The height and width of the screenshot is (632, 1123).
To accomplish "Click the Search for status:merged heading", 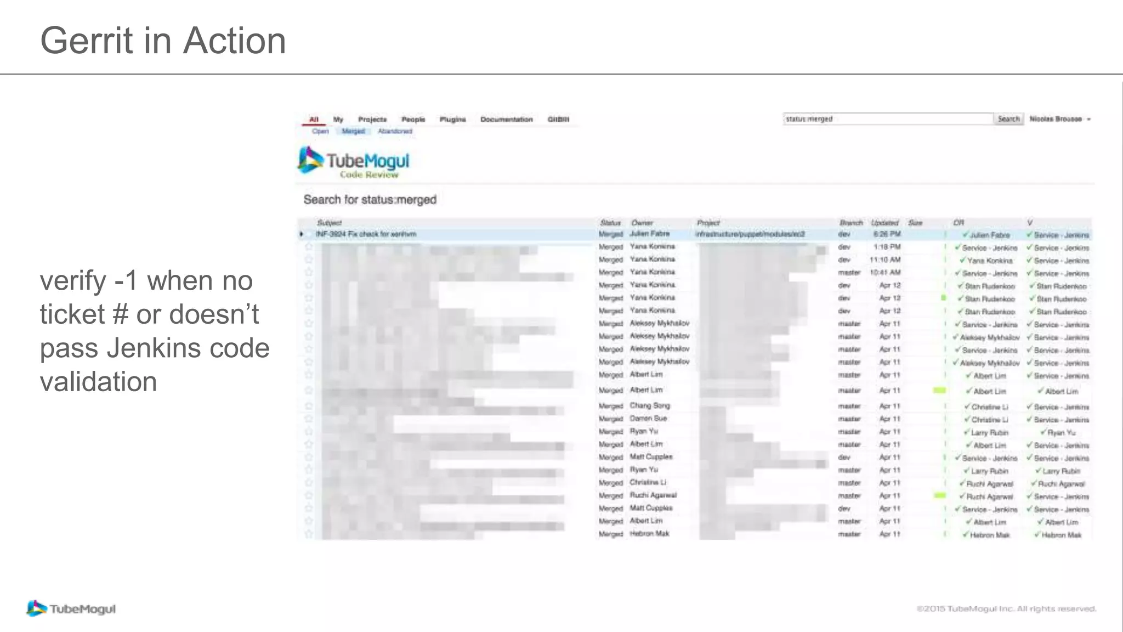I will [x=370, y=200].
